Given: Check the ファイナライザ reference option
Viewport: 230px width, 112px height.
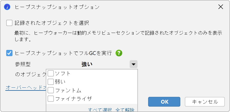Looking at the screenshot, I should coord(51,99).
